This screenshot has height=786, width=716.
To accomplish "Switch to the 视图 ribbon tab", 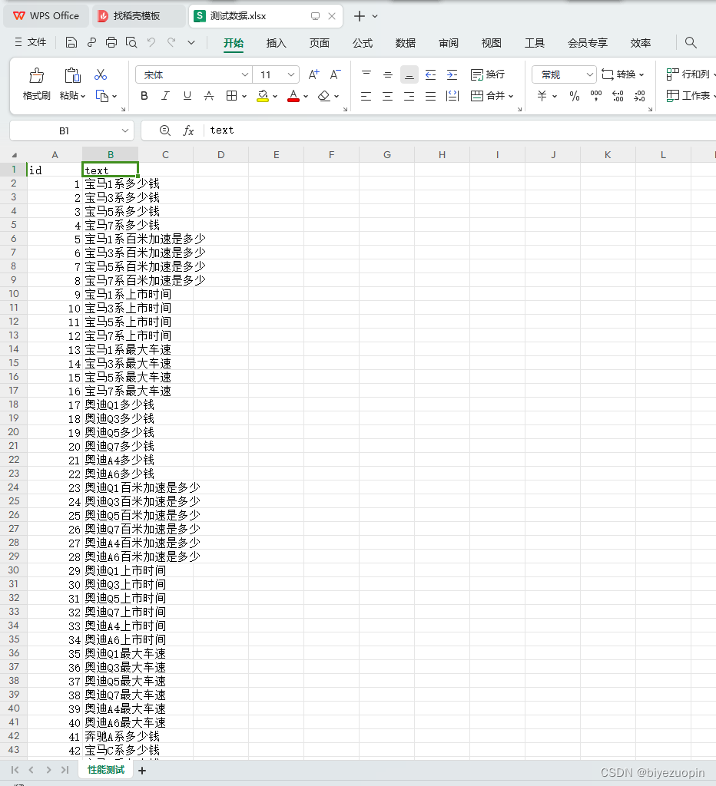I will click(x=491, y=43).
